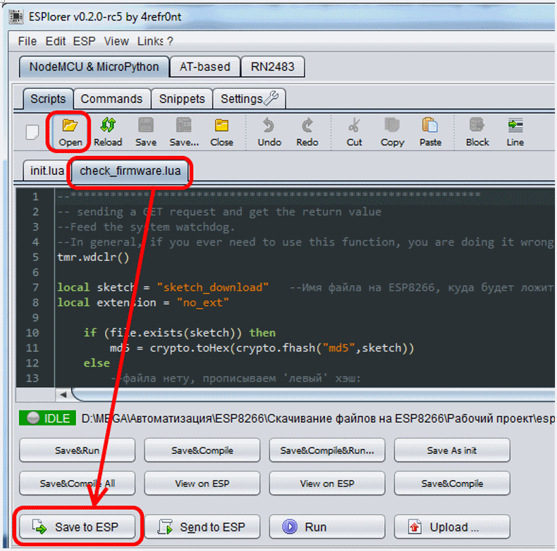Viewport: 557px width, 551px height.
Task: Click the first View on ESP button, under Save&Compile
Action: (x=202, y=483)
